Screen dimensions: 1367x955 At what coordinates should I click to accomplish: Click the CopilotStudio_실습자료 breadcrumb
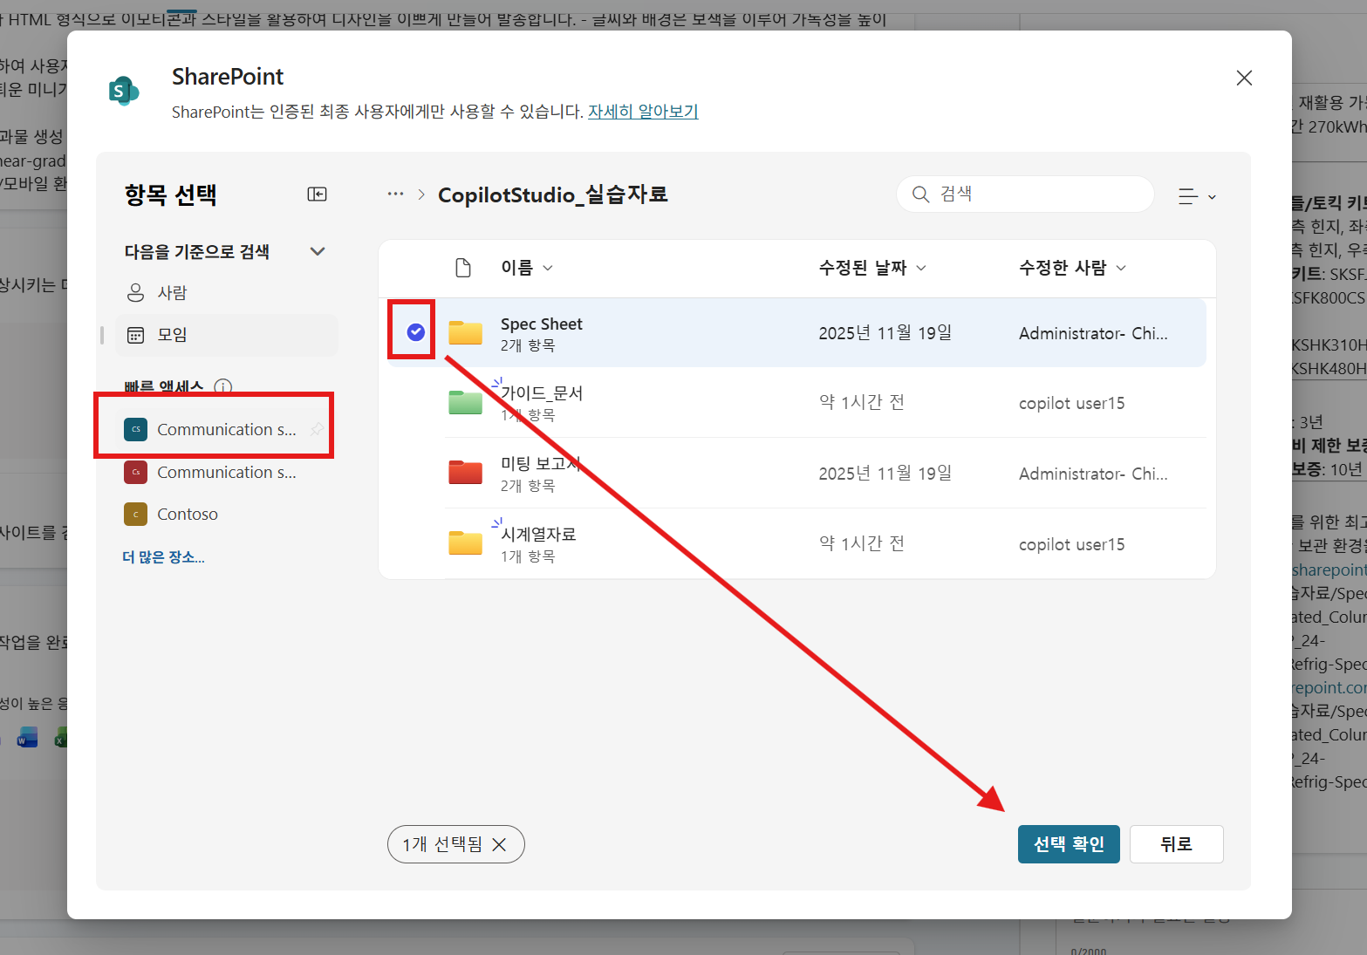[552, 194]
